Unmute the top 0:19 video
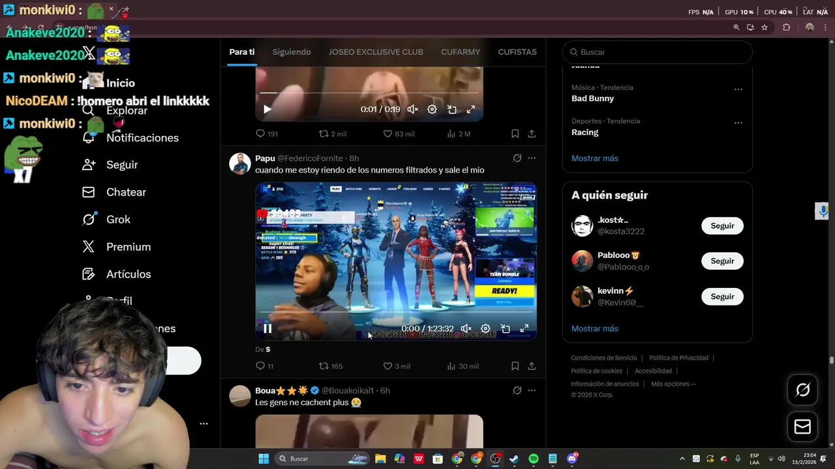This screenshot has width=835, height=469. tap(412, 109)
